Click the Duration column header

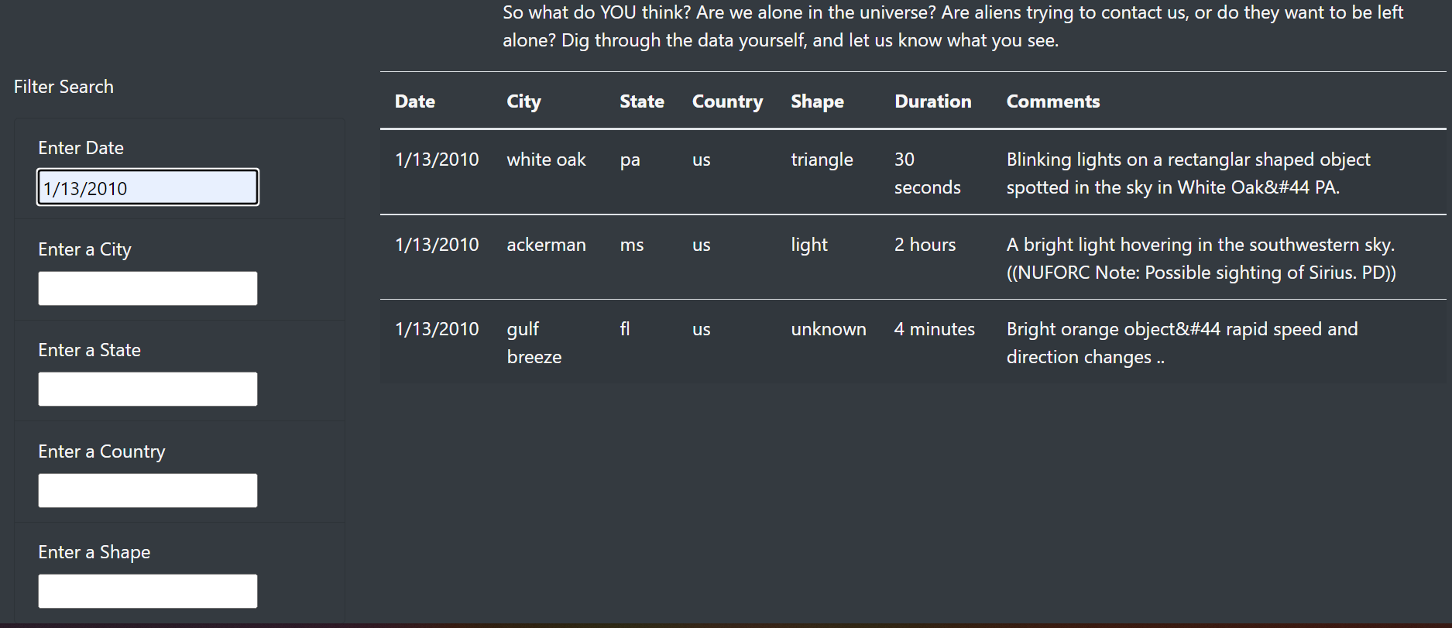[x=933, y=101]
